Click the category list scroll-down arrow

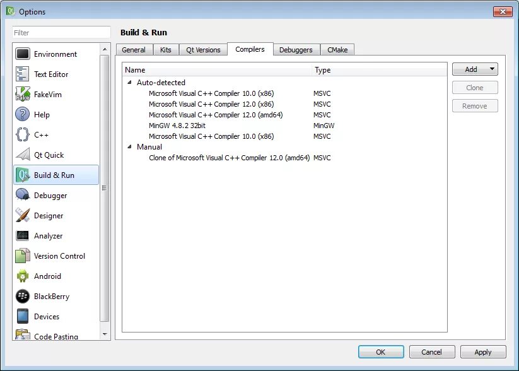click(x=105, y=334)
